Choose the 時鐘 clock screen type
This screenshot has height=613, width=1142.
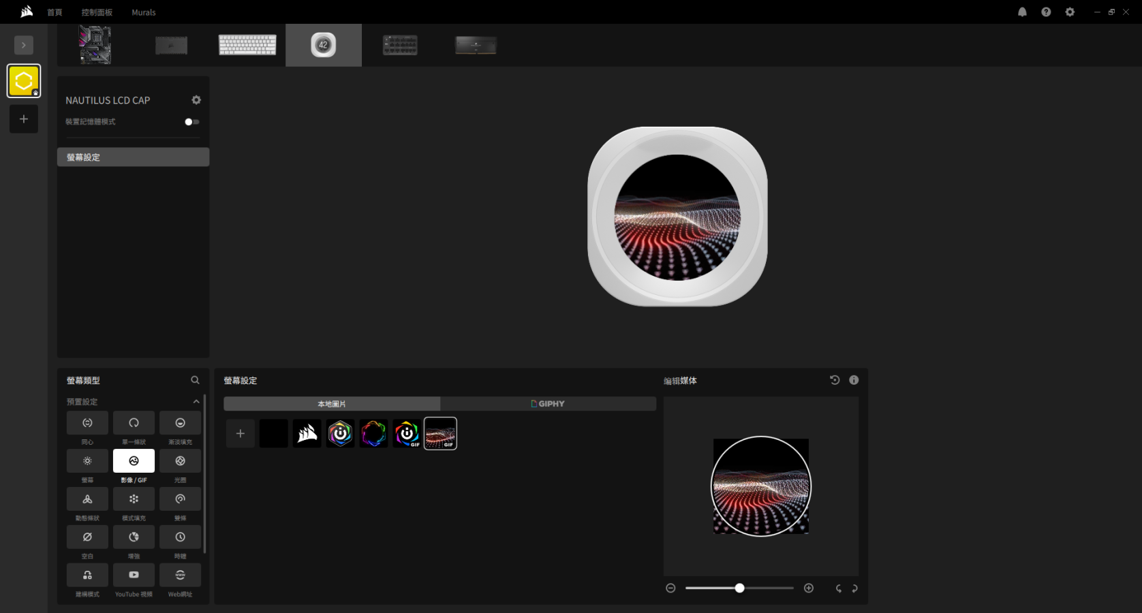pos(180,537)
